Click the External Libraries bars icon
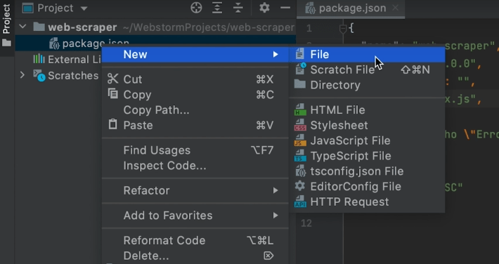 39,59
